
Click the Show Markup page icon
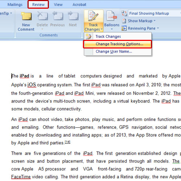(x=124, y=21)
